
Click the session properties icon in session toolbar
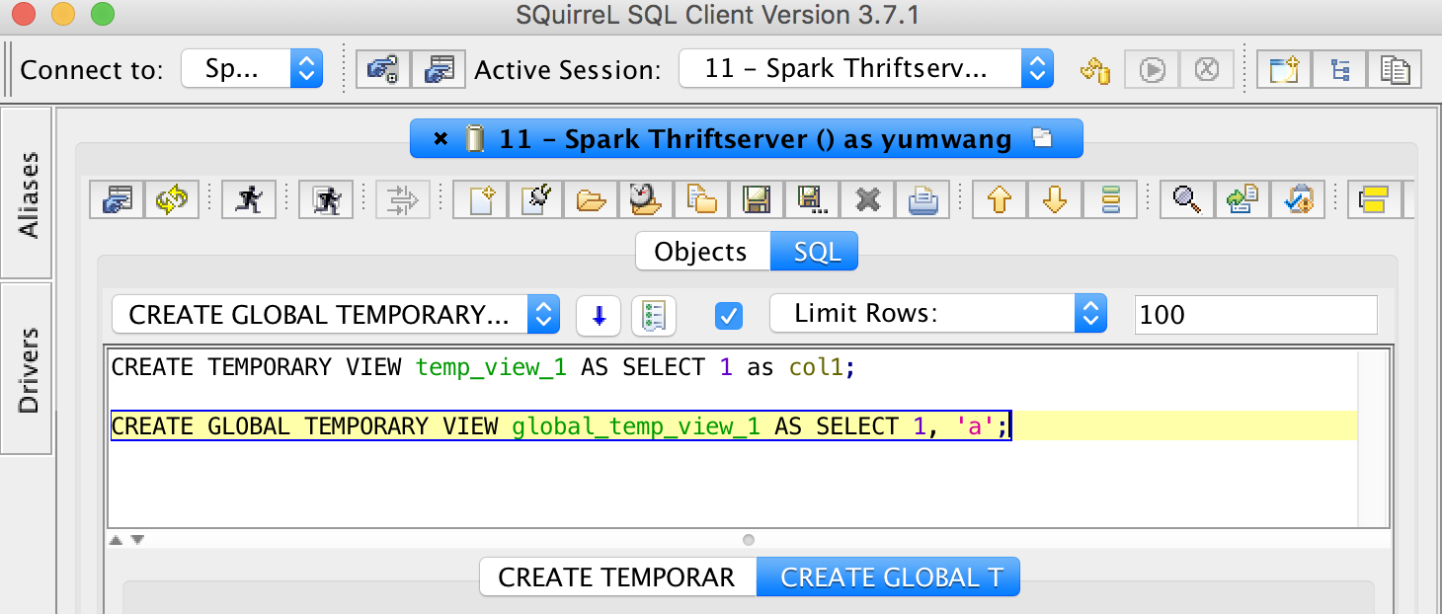click(x=117, y=199)
